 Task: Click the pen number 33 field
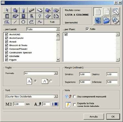pyautogui.click(x=46, y=104)
